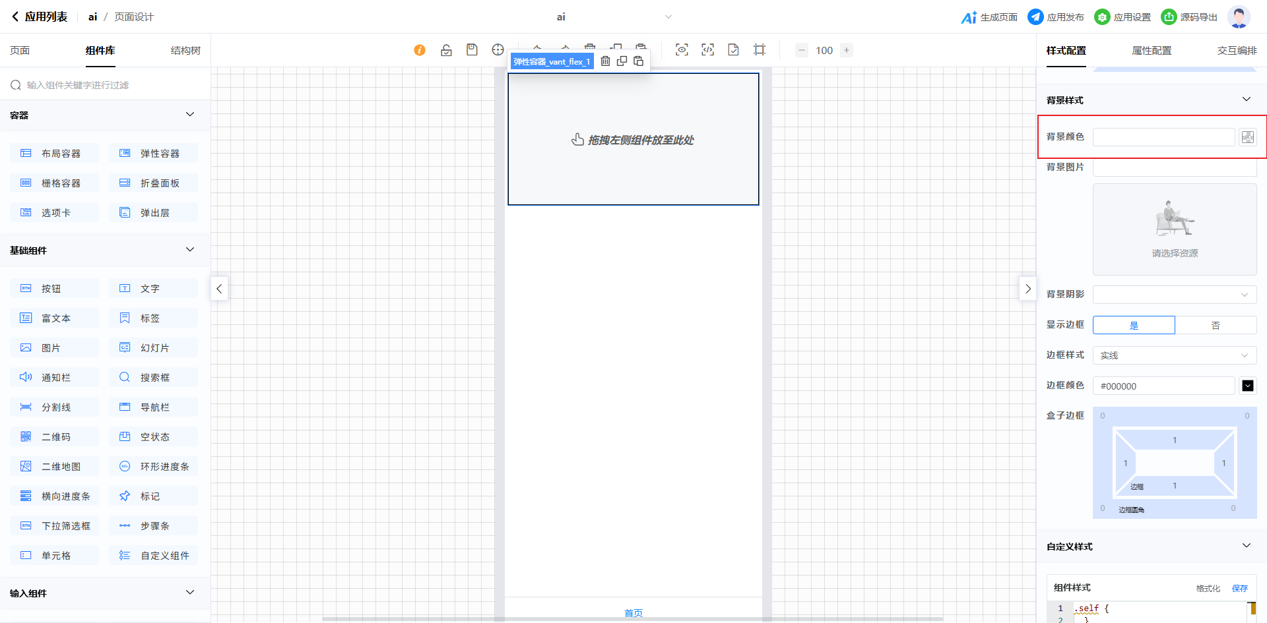The height and width of the screenshot is (623, 1267).
Task: Click the unlock icon in the toolbar
Action: [446, 50]
